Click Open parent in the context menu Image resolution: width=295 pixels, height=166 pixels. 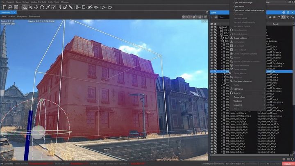239,6
